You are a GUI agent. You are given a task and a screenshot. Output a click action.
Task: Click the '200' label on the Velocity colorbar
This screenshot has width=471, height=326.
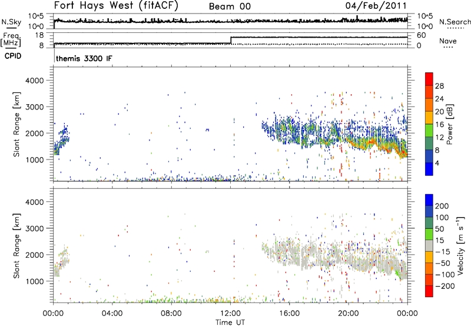pyautogui.click(x=442, y=206)
